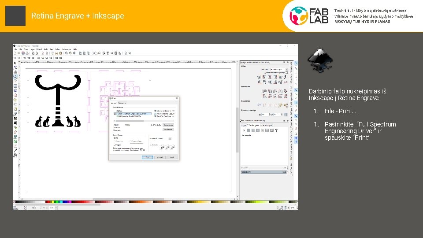423x238 pixels.
Task: Click the Import toolbar icon
Action: point(33,53)
